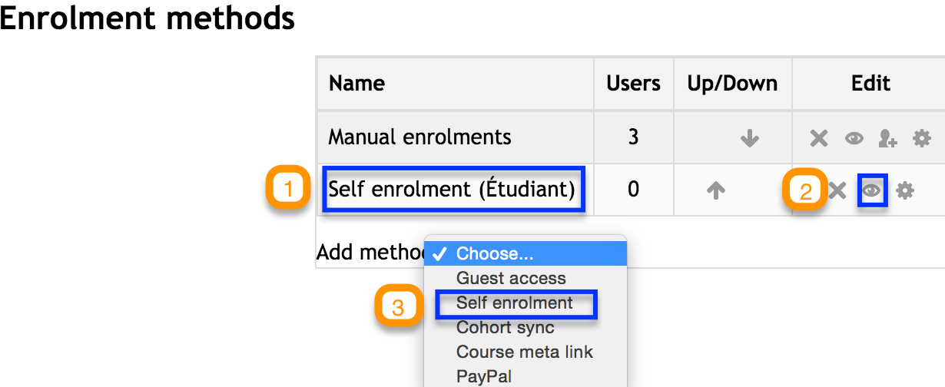Delete the Manual enrolments method
The width and height of the screenshot is (945, 387).
pyautogui.click(x=819, y=138)
